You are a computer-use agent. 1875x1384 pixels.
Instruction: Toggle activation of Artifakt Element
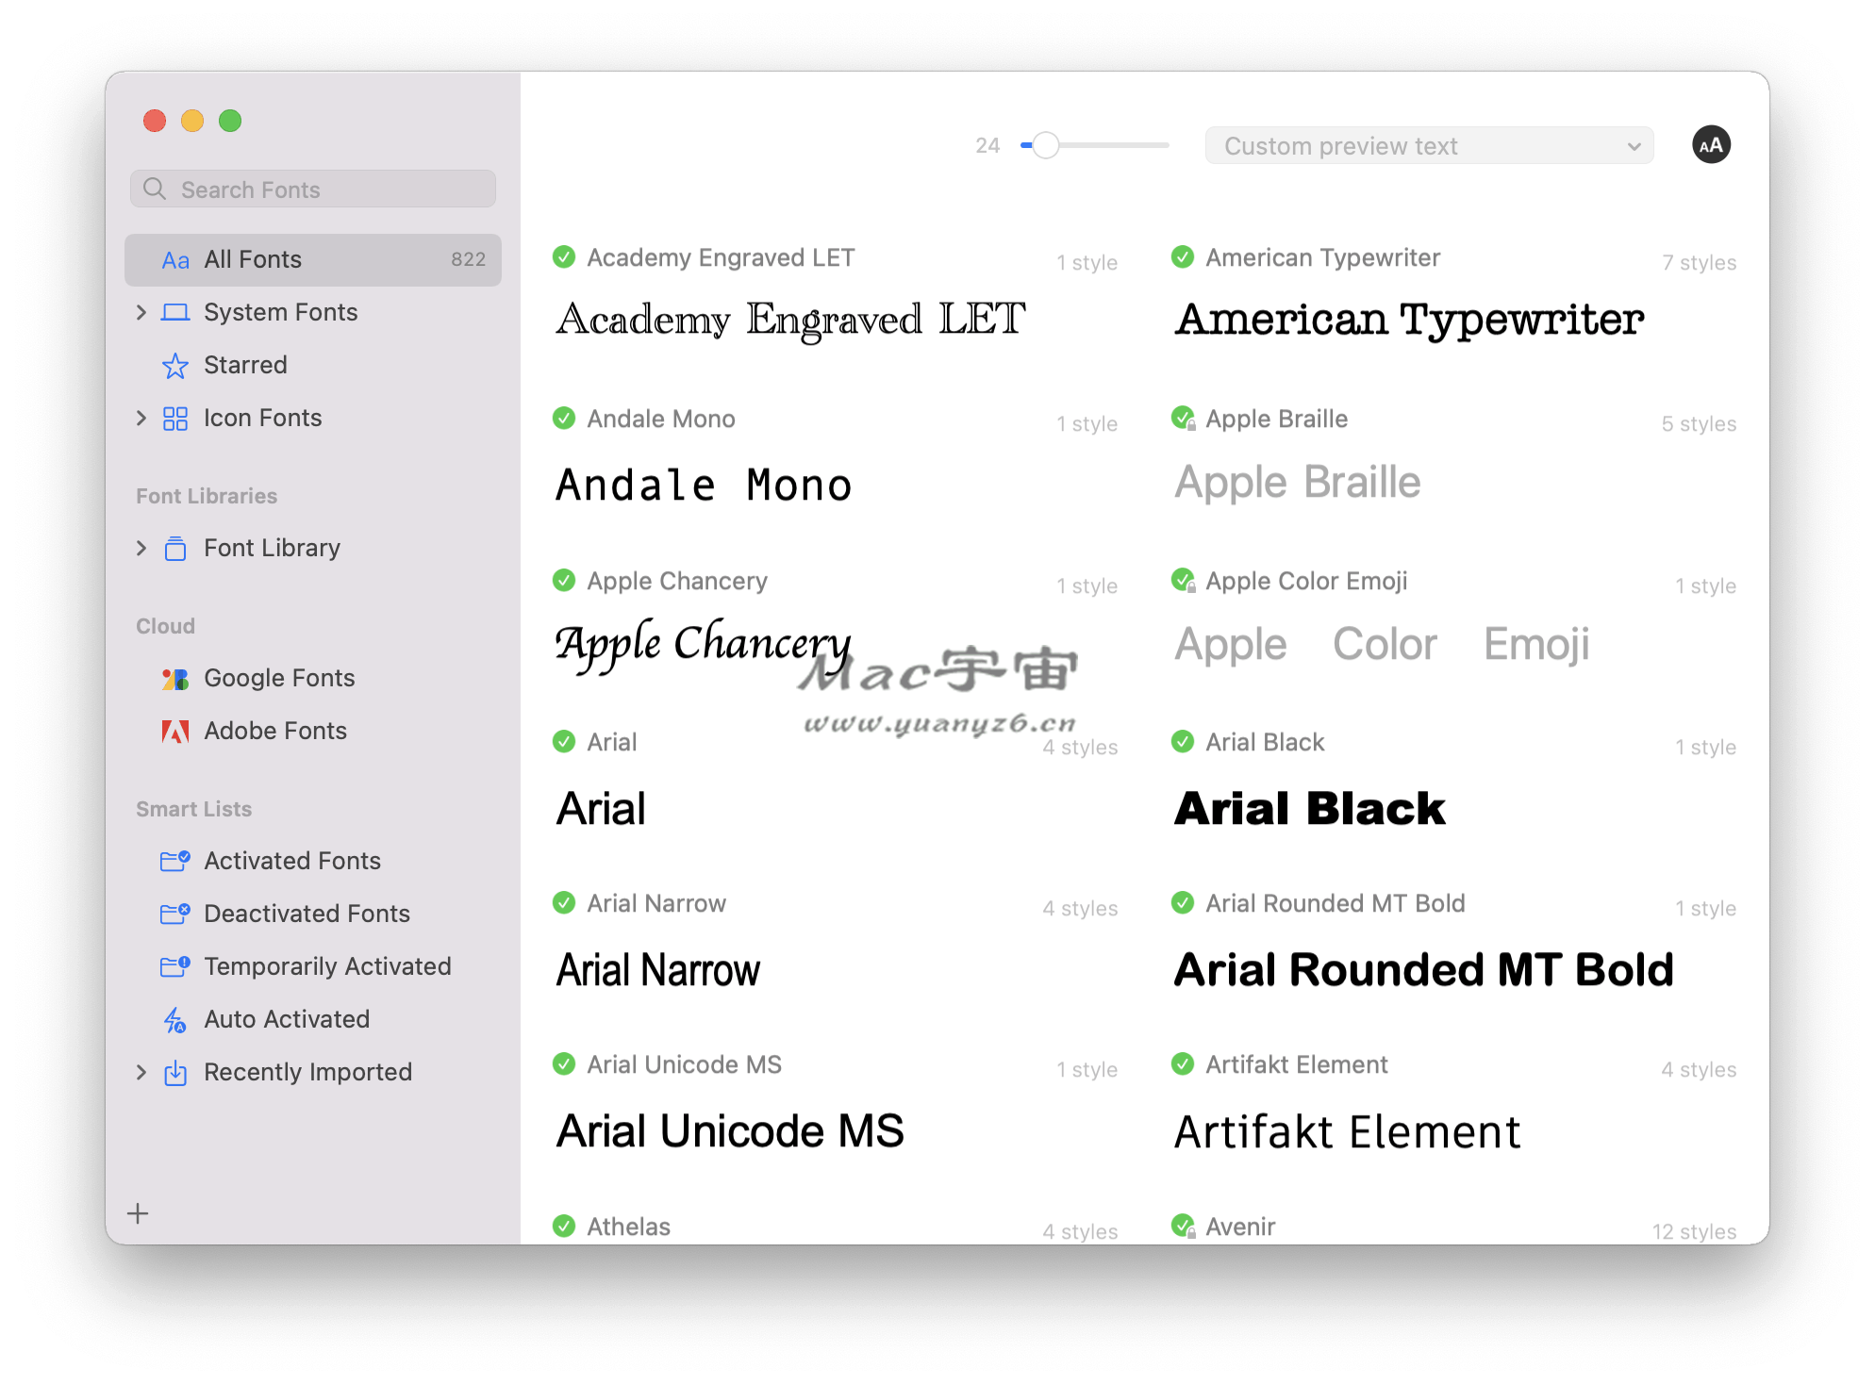pos(1183,1063)
